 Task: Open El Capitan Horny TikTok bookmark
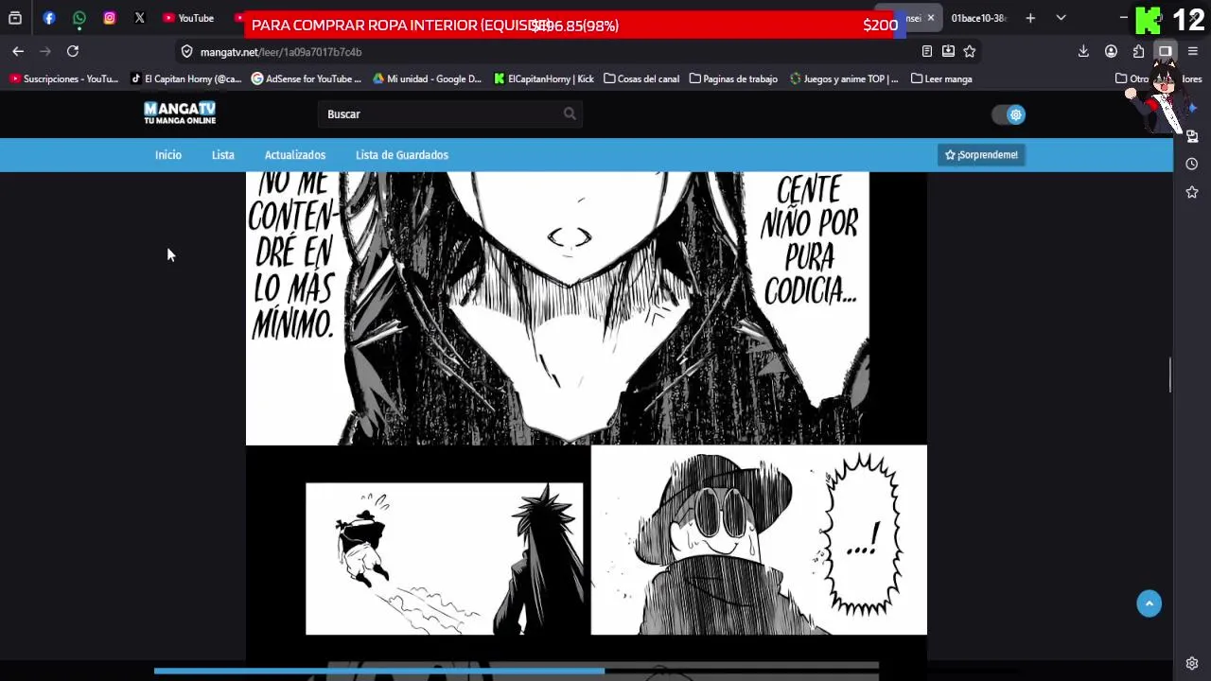185,79
